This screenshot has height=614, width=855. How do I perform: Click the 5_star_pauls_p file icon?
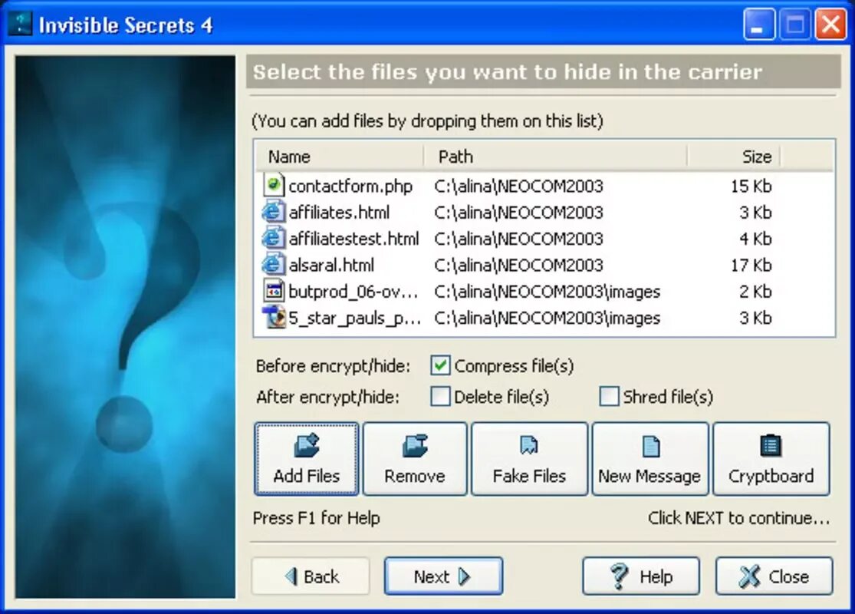pos(274,317)
